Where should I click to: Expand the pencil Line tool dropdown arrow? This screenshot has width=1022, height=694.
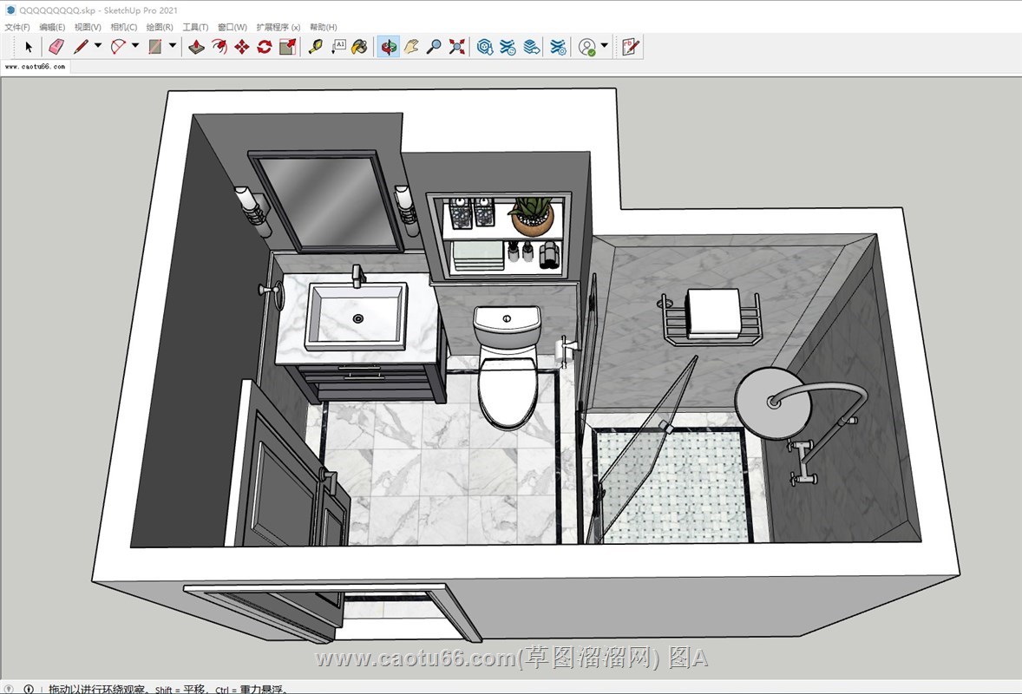tap(97, 46)
